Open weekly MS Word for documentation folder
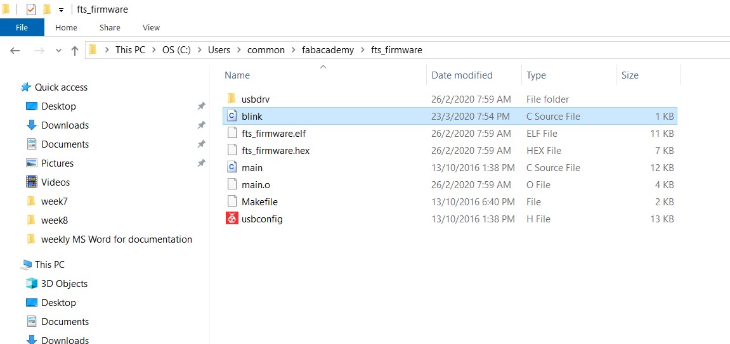The image size is (730, 344). tap(117, 239)
